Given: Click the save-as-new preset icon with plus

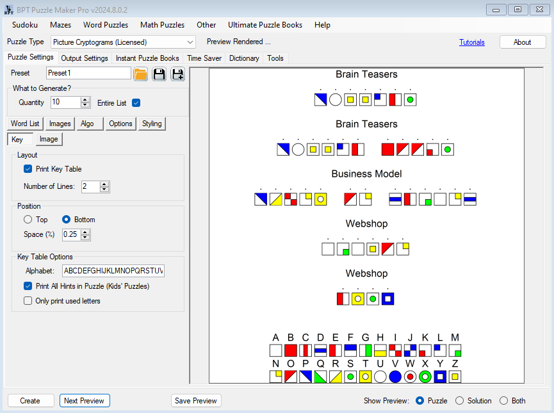Looking at the screenshot, I should click(177, 74).
